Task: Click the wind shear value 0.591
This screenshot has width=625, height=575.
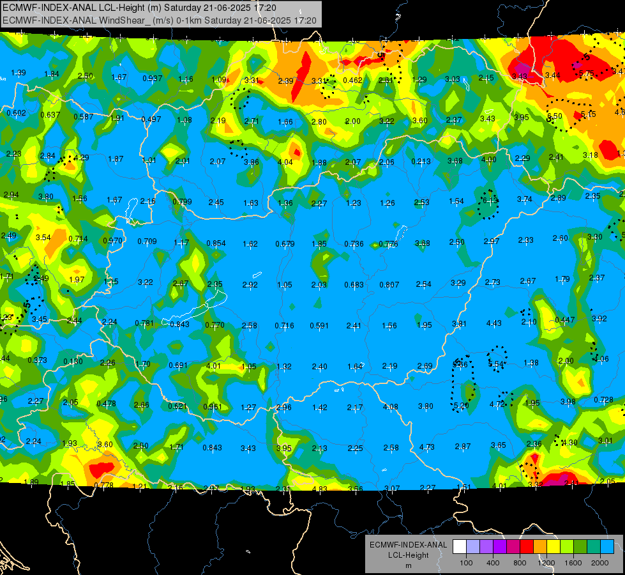Action: [x=319, y=326]
